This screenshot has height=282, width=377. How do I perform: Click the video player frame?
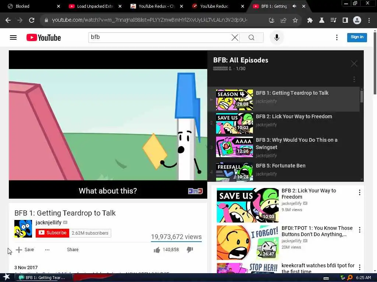pyautogui.click(x=108, y=124)
